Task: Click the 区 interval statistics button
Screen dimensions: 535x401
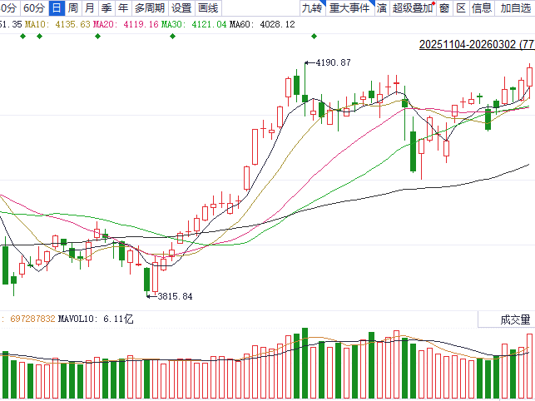Action: 461,8
